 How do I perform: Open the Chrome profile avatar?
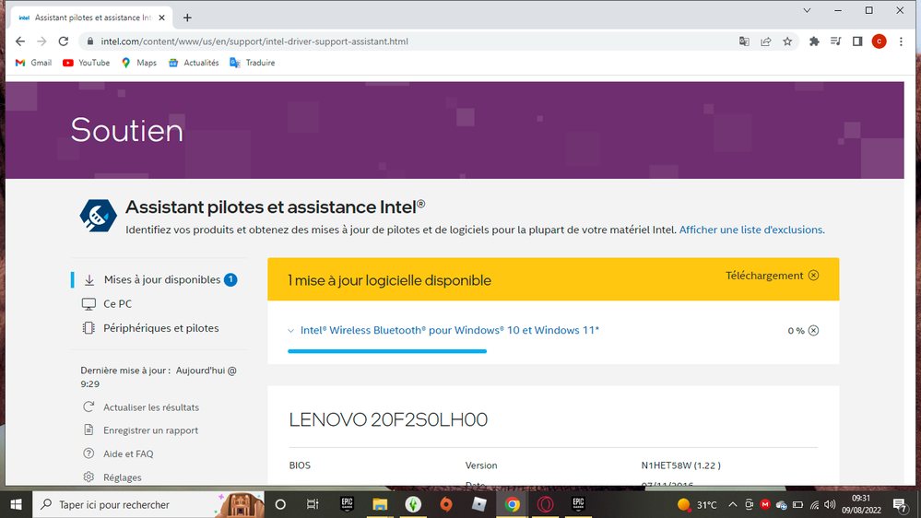pos(880,41)
